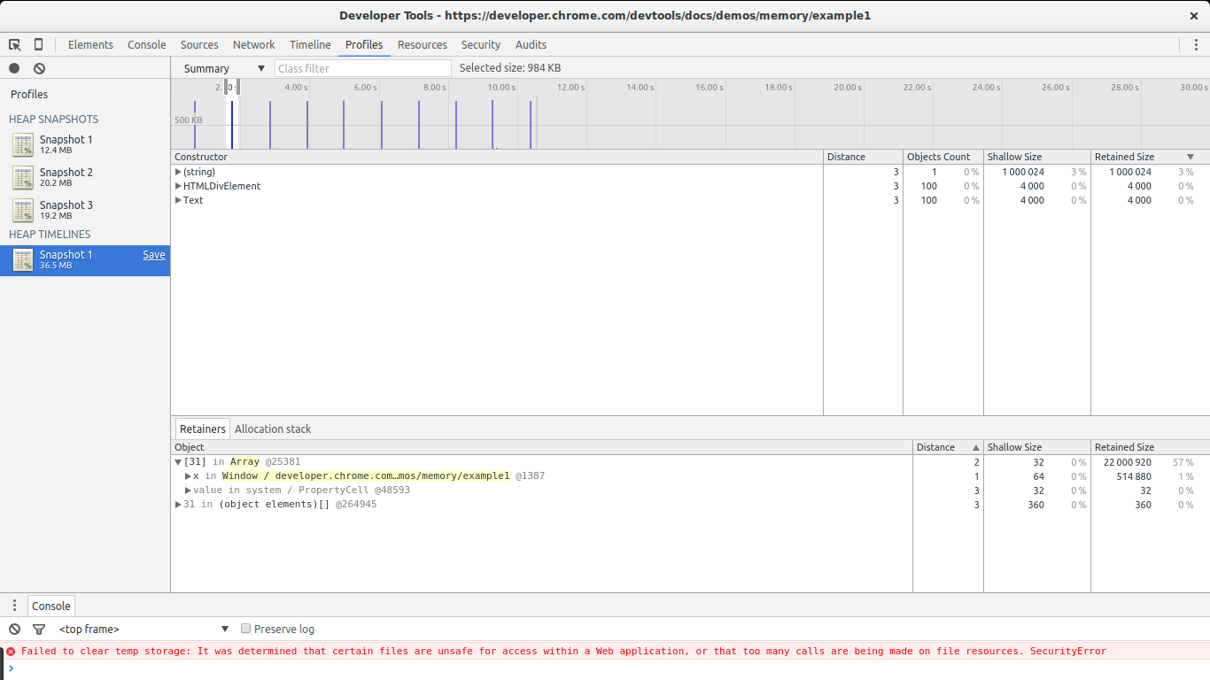The width and height of the screenshot is (1210, 680).
Task: Enable the Preserve log checkbox
Action: [x=246, y=629]
